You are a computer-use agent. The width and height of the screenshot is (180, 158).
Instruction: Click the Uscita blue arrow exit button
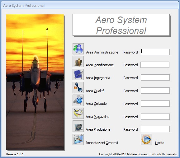click(x=146, y=139)
